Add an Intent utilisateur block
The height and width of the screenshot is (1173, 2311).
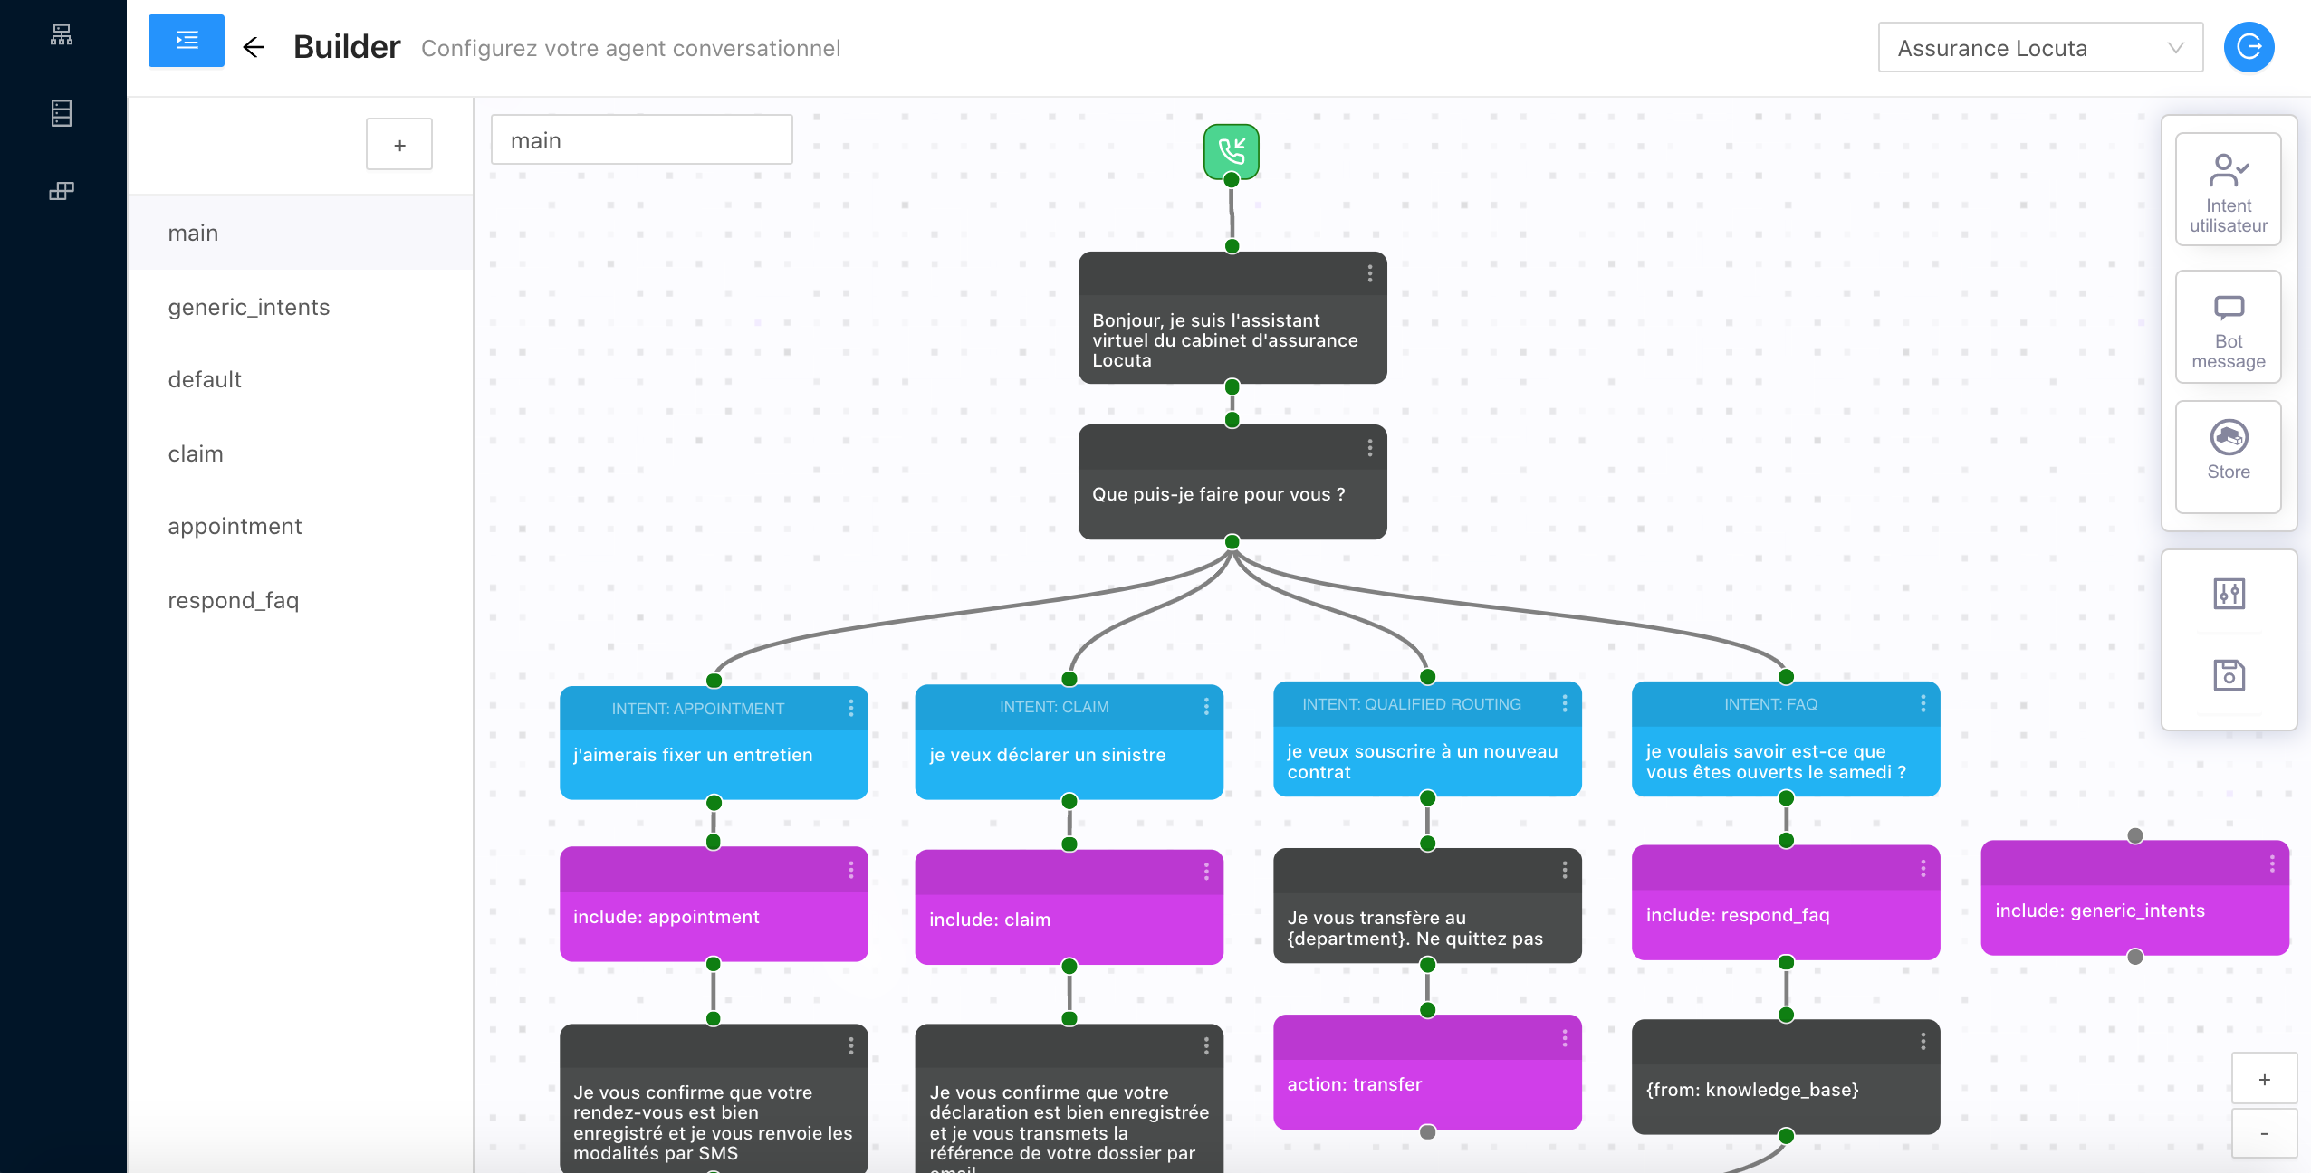[2228, 190]
